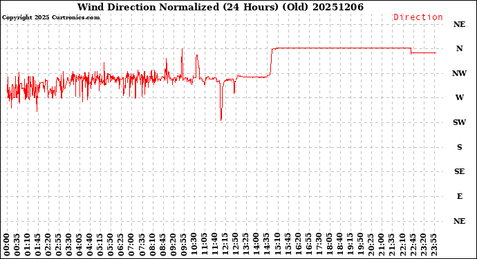
Task: Click the 00:35 time axis label
Action: click(17, 244)
